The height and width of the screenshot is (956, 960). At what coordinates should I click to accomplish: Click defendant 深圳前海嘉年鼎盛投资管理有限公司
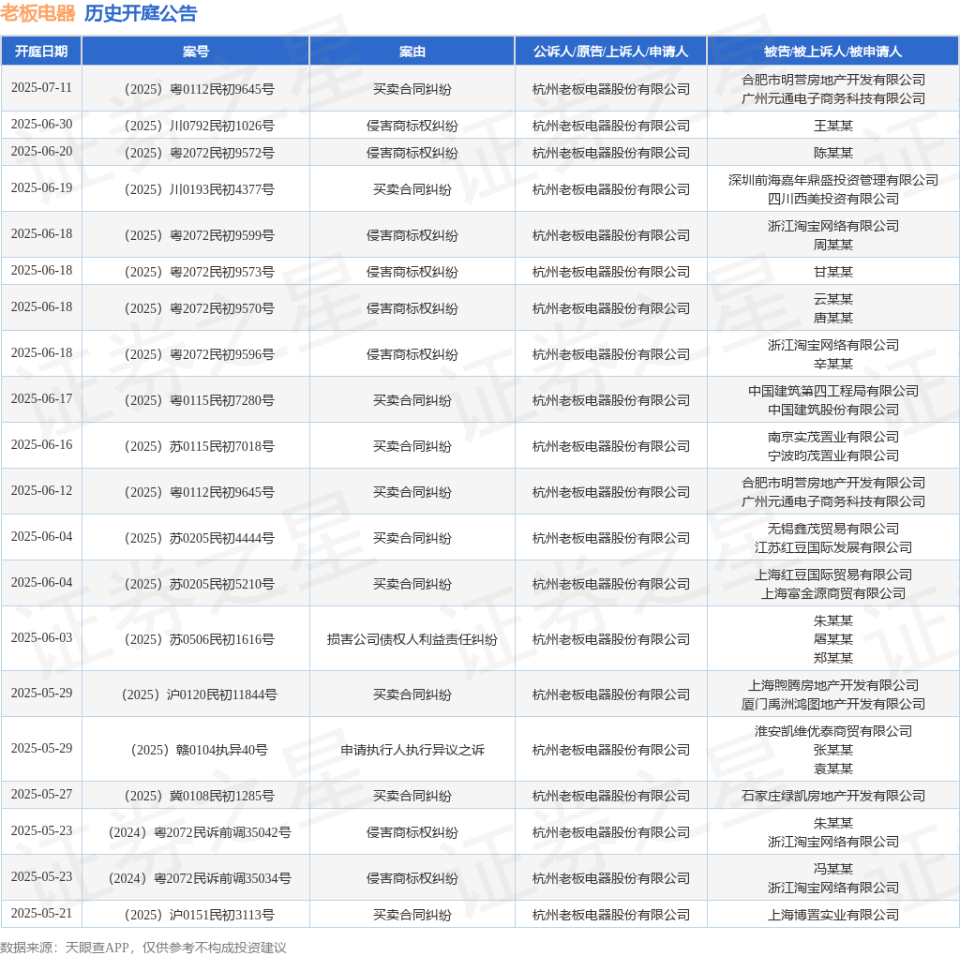pyautogui.click(x=833, y=180)
